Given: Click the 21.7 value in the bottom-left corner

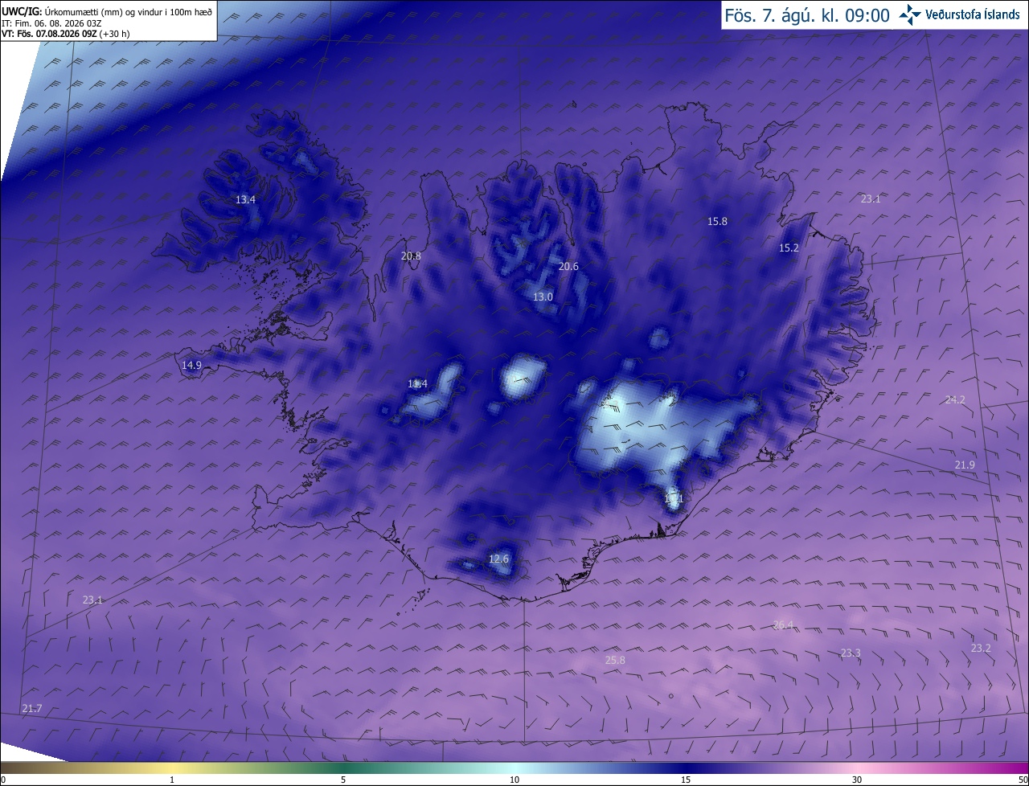Looking at the screenshot, I should [31, 708].
